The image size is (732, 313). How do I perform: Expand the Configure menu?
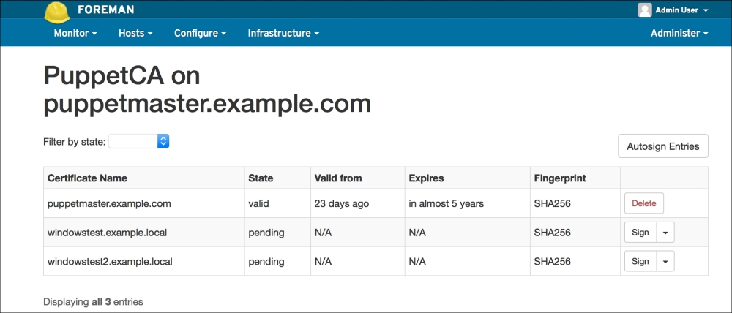pyautogui.click(x=200, y=33)
